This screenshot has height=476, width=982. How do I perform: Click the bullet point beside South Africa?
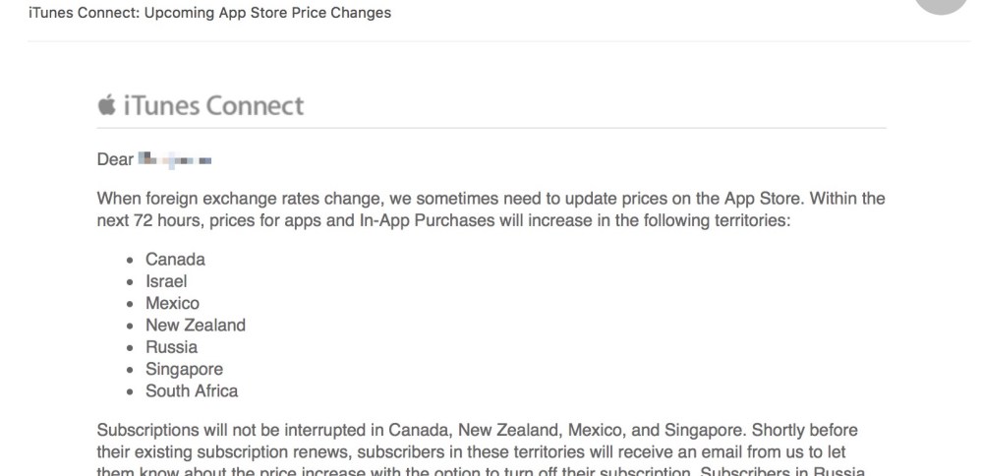(x=131, y=391)
